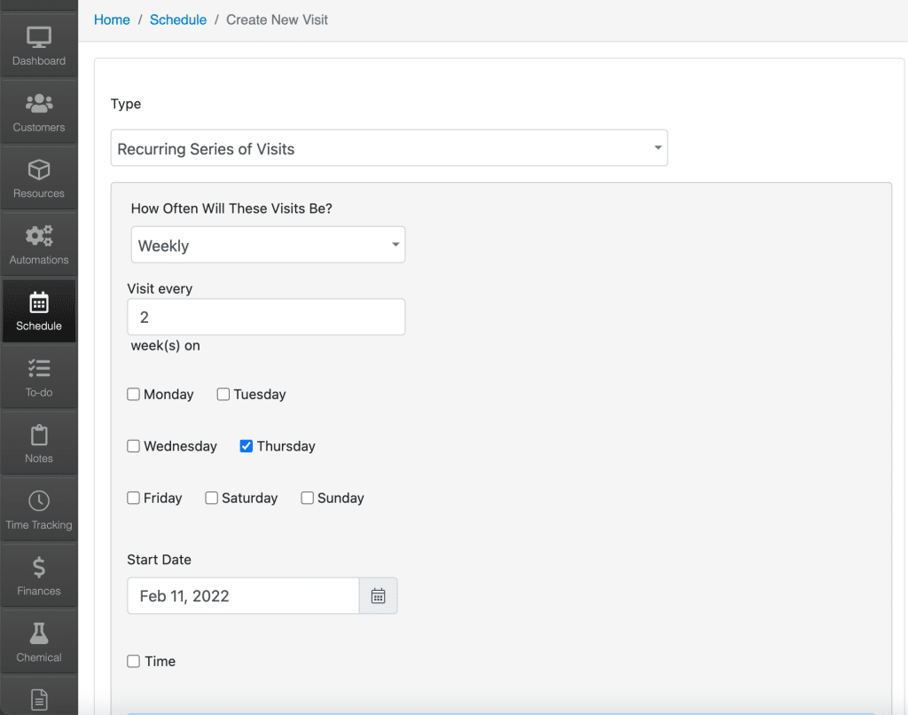
Task: Check the Monday checkbox
Action: click(x=133, y=395)
